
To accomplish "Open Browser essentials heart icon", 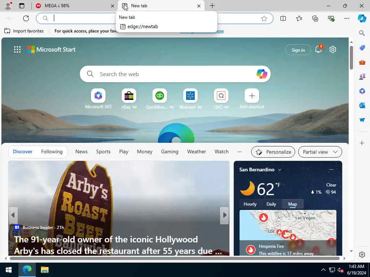I will pos(331,18).
